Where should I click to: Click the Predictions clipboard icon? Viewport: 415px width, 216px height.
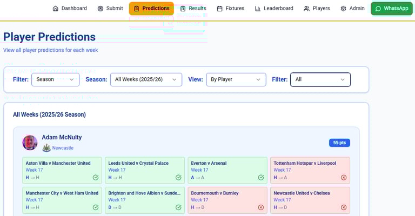(x=136, y=9)
